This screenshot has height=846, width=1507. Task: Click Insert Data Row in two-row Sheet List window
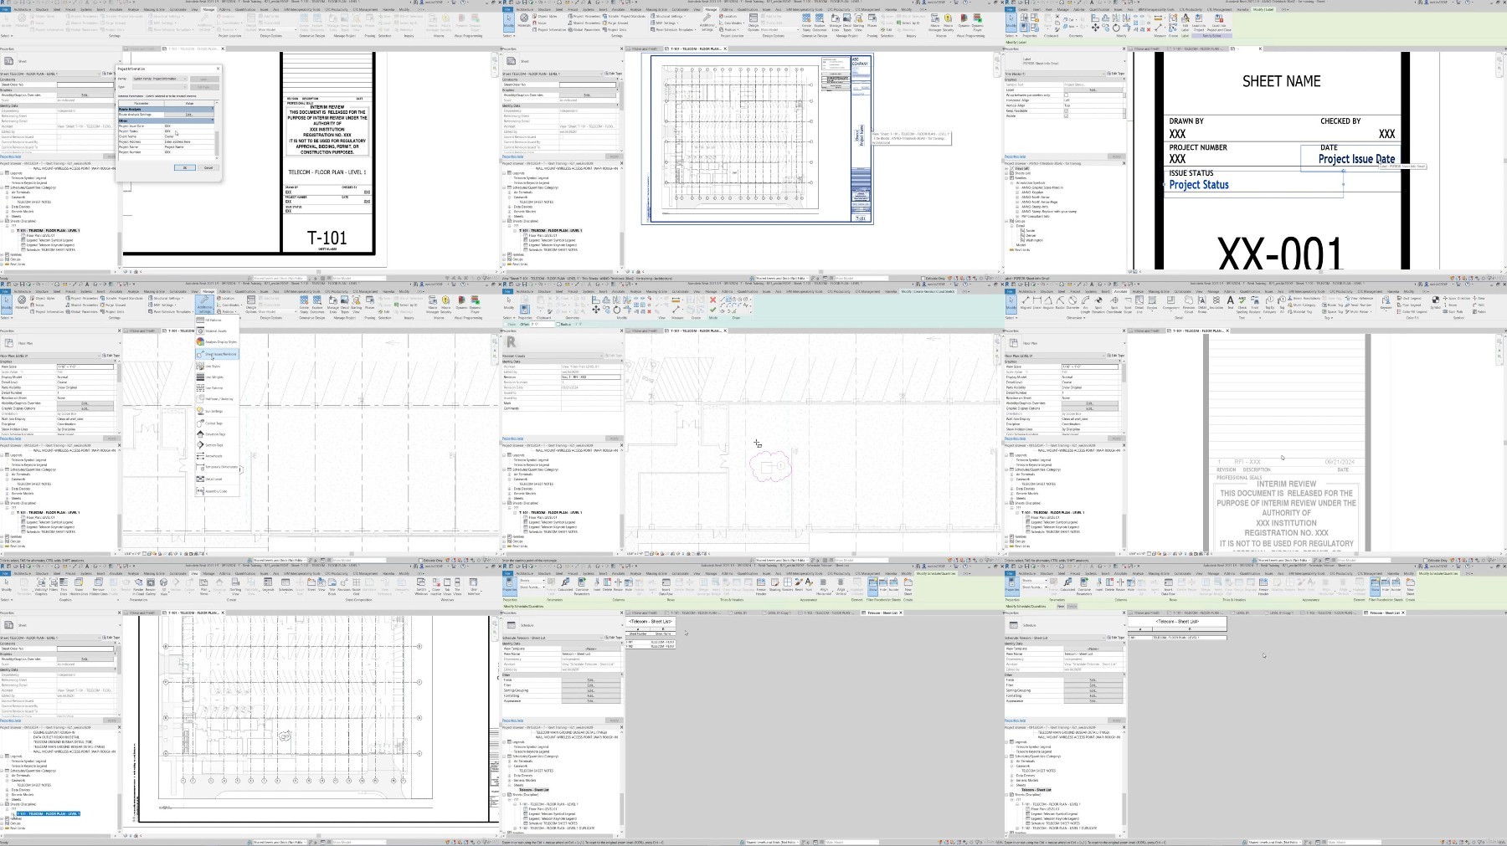[x=666, y=586]
